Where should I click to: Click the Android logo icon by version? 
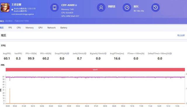pos(12,10)
